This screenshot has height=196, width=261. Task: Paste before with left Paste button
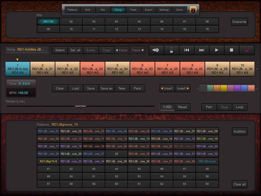[x=122, y=50]
